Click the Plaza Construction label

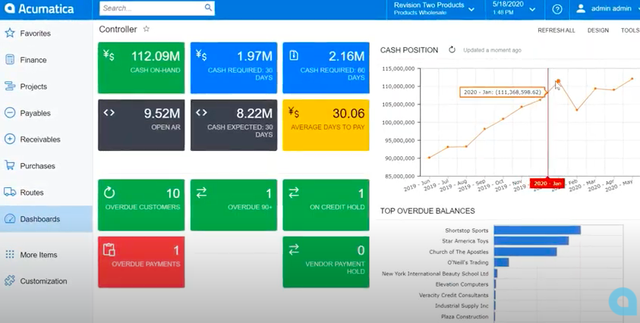[x=465, y=316]
